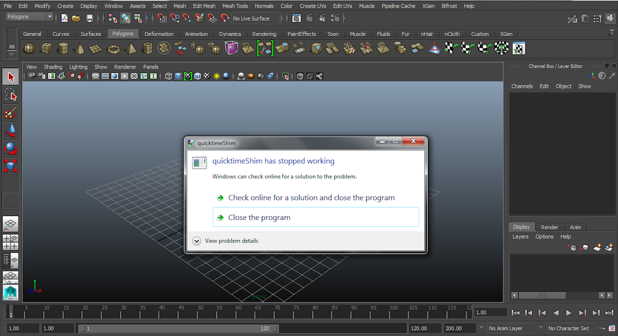Image resolution: width=618 pixels, height=336 pixels.
Task: Expand View problem details
Action: pos(231,241)
